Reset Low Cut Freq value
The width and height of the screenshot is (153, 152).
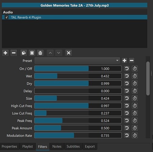(x=127, y=113)
